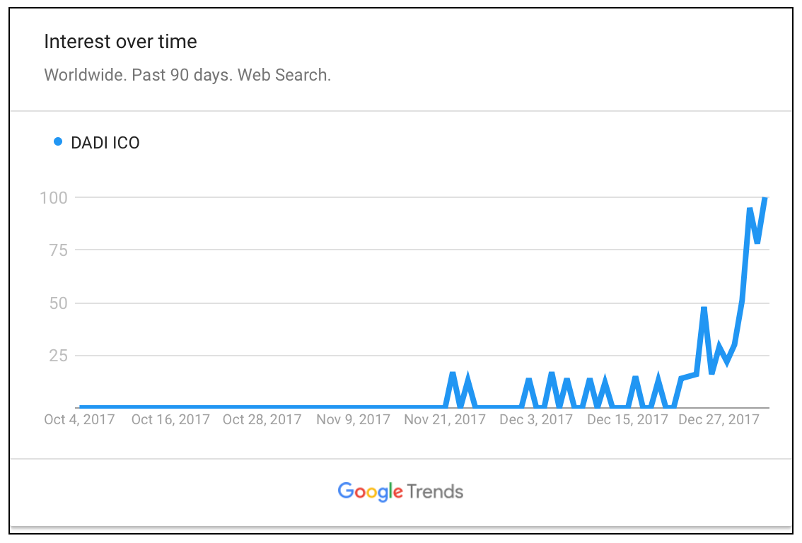Click the Dec 15, 2017 axis label
The image size is (802, 543).
[627, 419]
